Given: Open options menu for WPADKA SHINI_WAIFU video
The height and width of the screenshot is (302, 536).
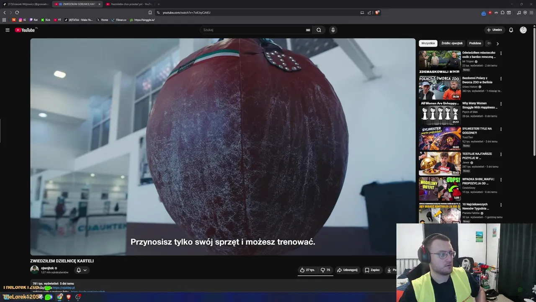Looking at the screenshot, I should pyautogui.click(x=501, y=180).
